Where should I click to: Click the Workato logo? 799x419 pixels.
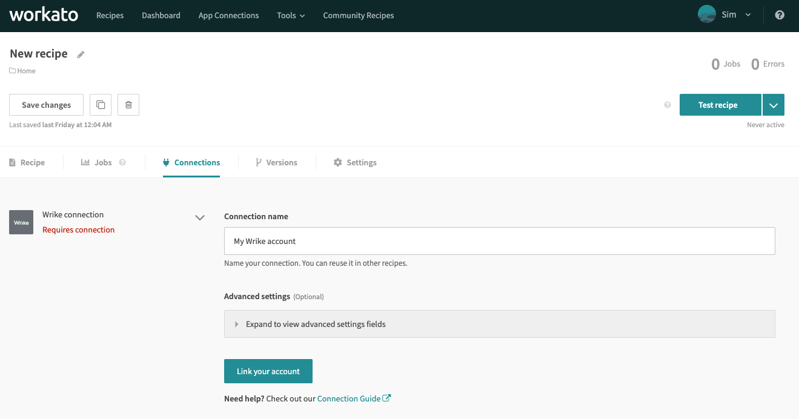(44, 15)
